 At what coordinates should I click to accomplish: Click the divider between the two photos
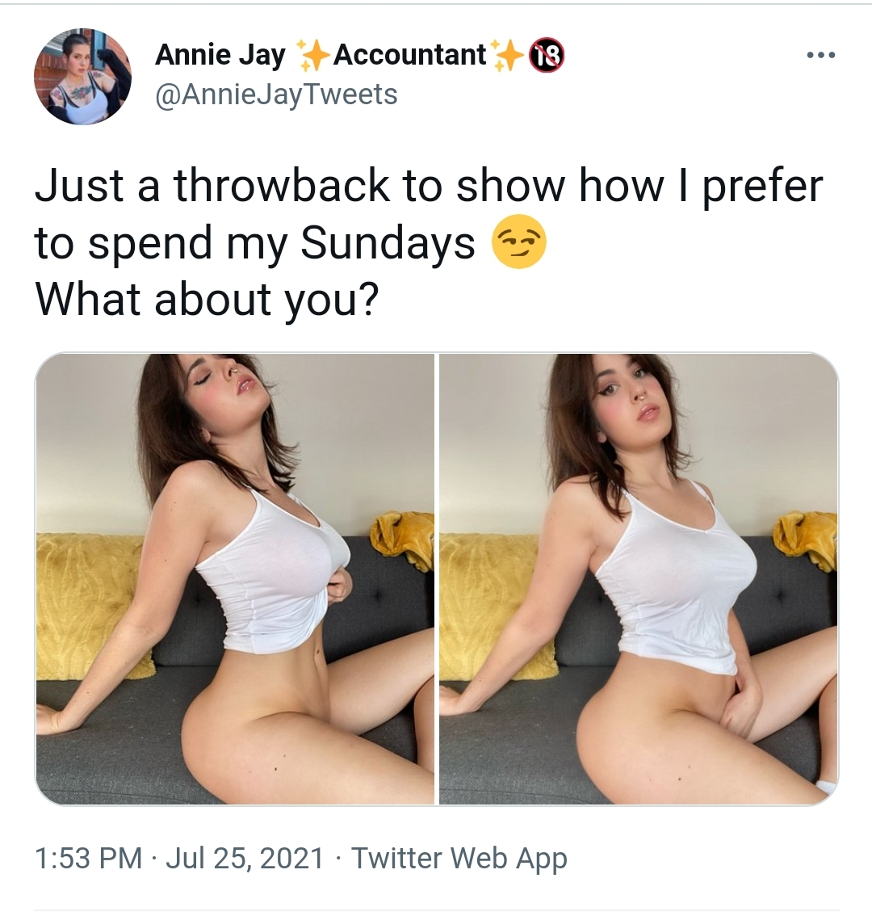click(437, 578)
